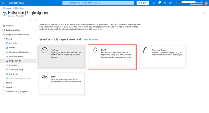Viewport: 209px width, 113px height.
Task: Open the portal settings gear icon
Action: (x=165, y=3)
